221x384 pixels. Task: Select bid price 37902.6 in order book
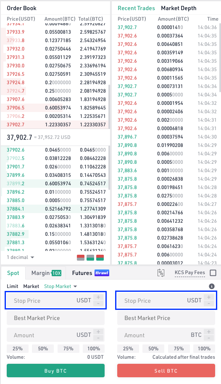(16, 150)
